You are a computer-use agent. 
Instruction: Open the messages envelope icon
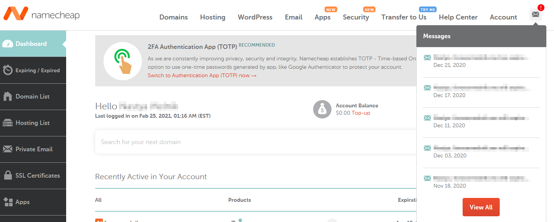pos(536,15)
